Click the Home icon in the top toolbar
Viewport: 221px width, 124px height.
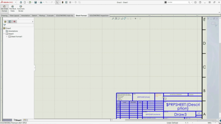click(21, 2)
